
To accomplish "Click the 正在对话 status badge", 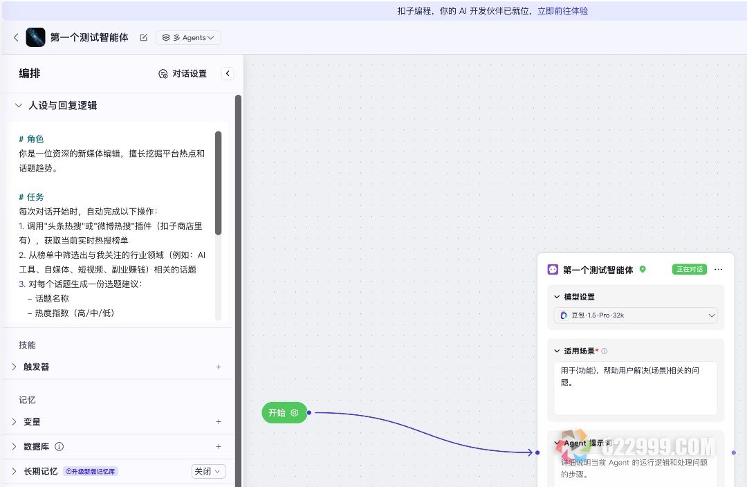I will [690, 269].
